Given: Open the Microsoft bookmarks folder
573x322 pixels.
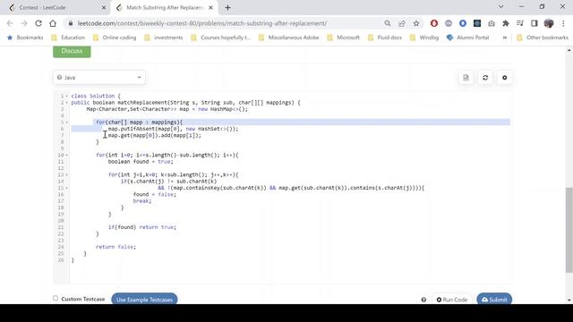Looking at the screenshot, I should click(343, 38).
